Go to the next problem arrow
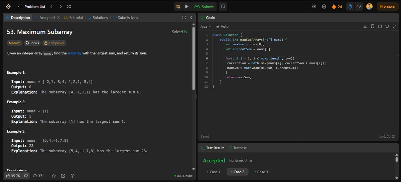 (x=60, y=6)
